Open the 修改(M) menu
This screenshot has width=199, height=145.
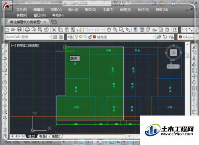pyautogui.click(x=162, y=10)
